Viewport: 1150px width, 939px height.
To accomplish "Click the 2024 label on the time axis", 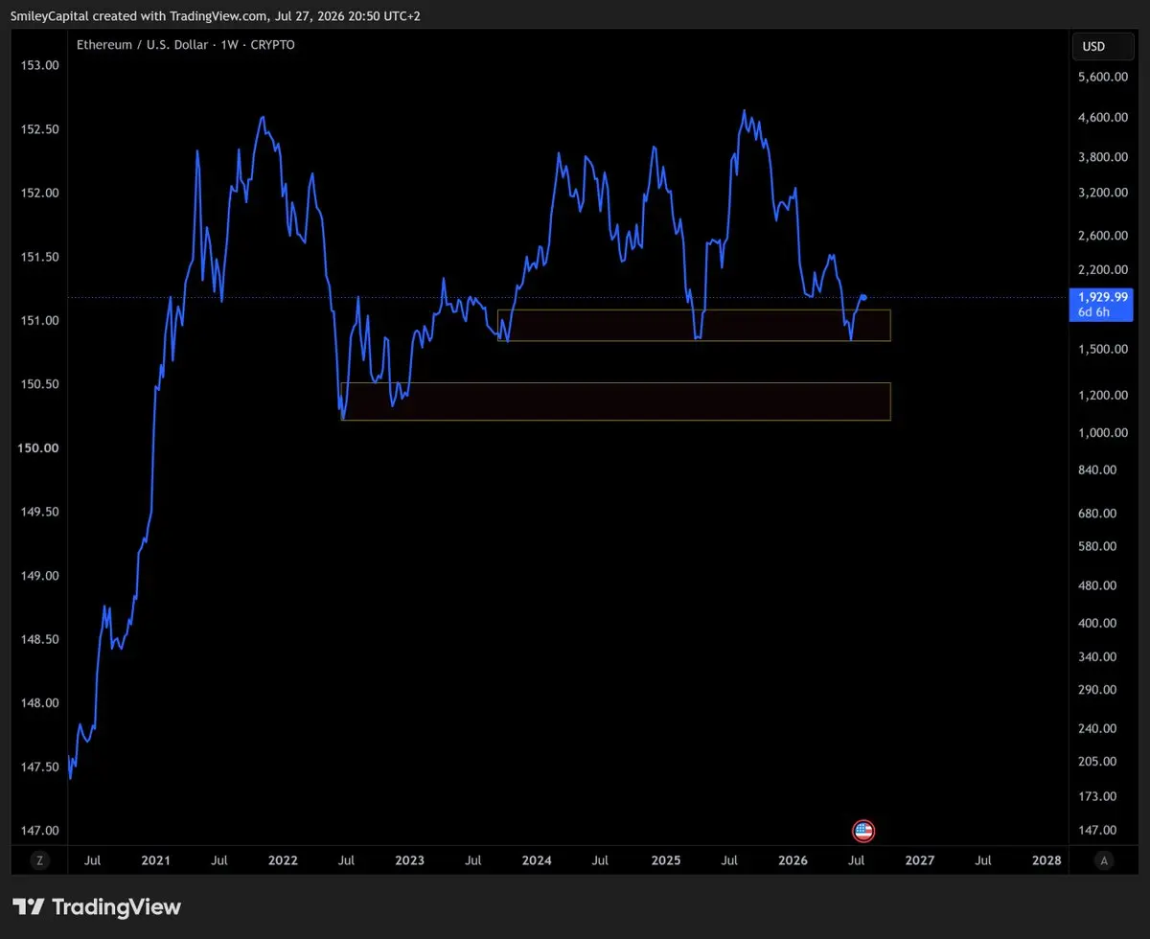I will click(537, 860).
